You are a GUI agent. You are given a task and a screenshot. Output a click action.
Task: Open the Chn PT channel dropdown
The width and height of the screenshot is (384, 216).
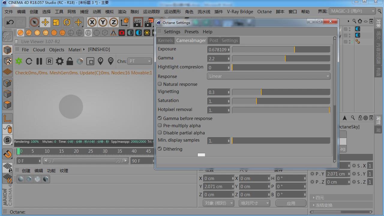pos(139,61)
